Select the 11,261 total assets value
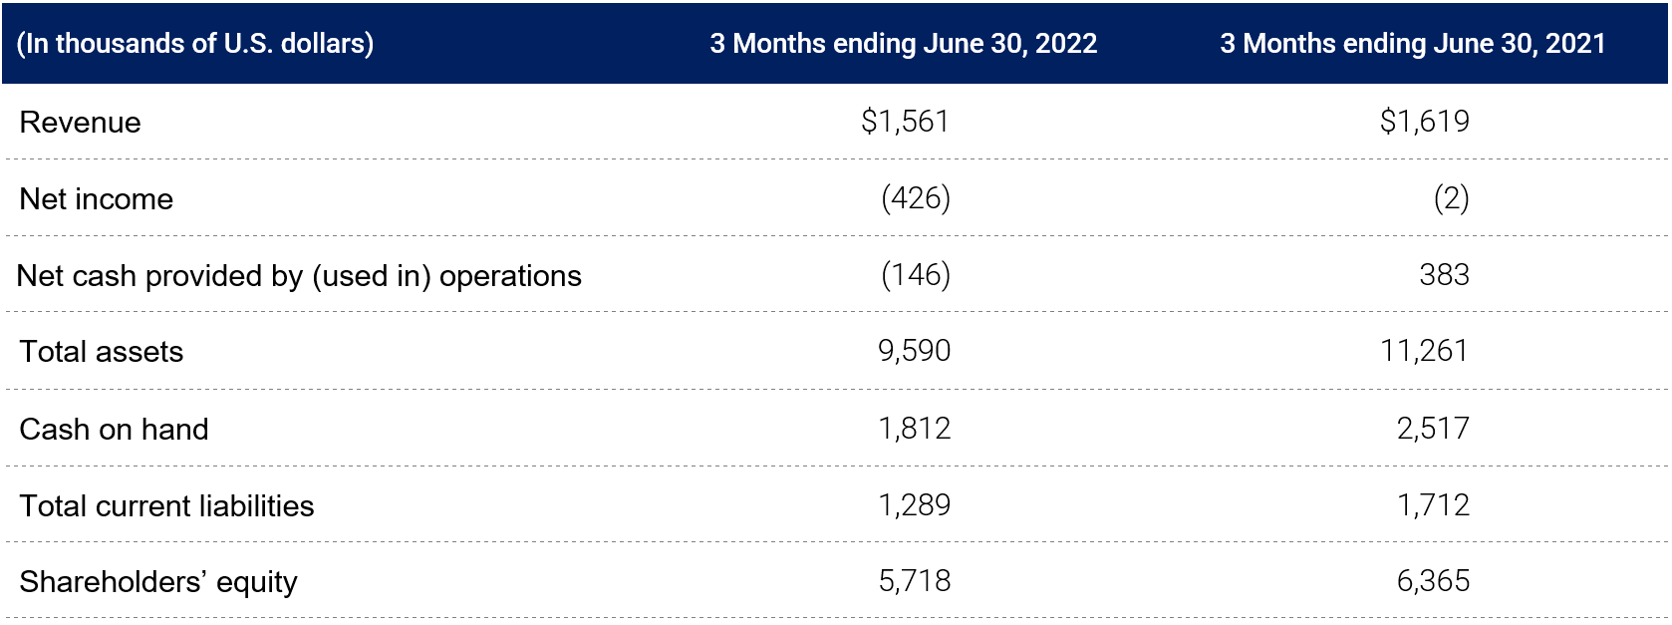 click(1424, 351)
